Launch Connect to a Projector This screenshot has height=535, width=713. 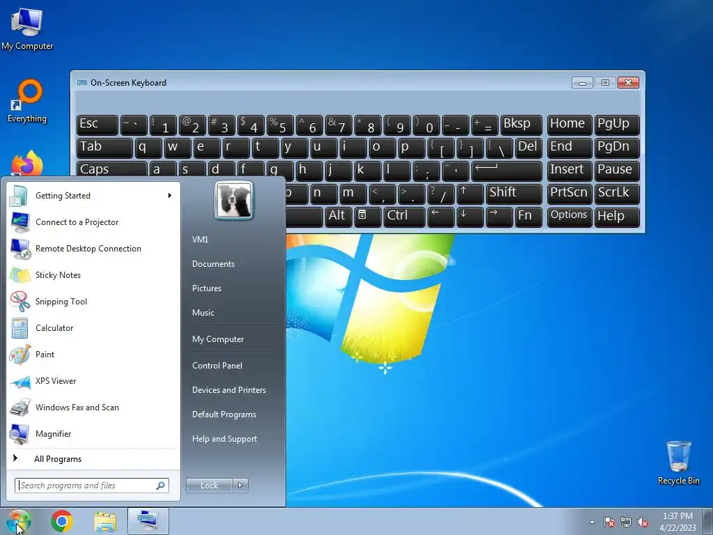(93, 222)
